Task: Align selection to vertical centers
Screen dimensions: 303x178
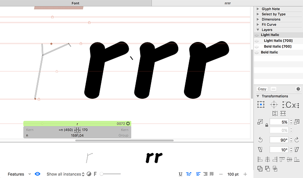Action: 289,159
